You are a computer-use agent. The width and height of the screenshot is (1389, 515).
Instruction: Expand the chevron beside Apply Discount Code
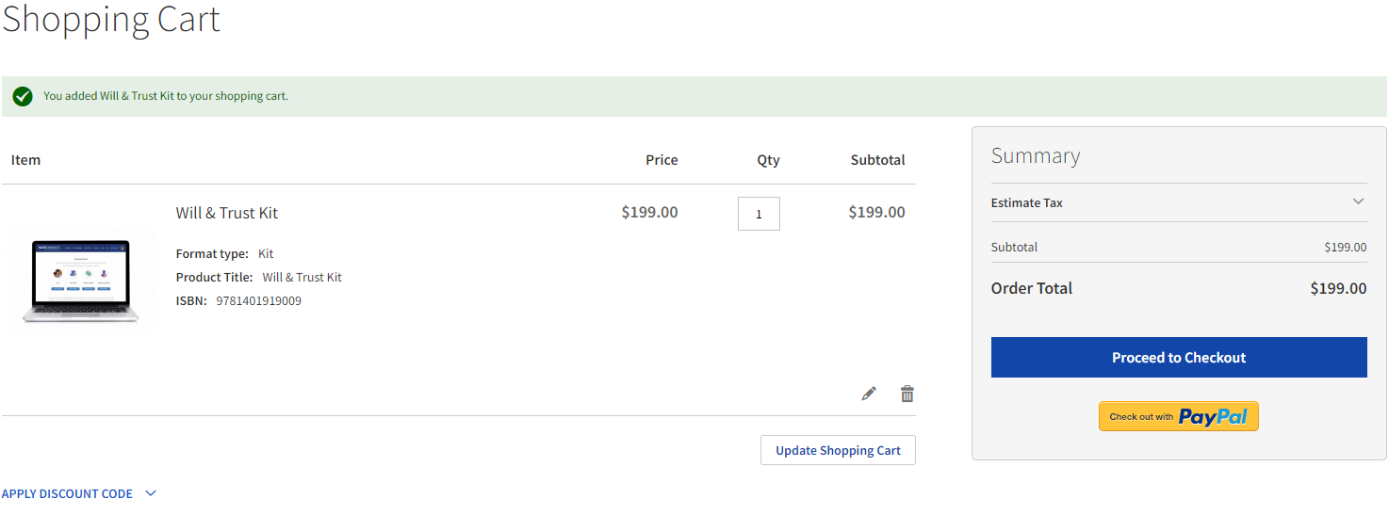point(151,493)
